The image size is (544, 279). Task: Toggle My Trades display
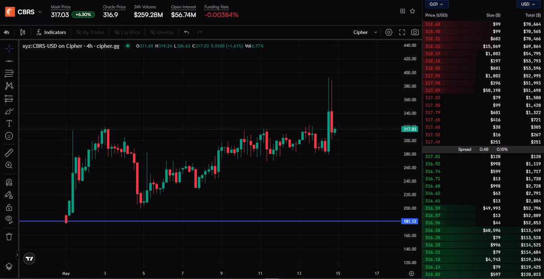click(90, 32)
